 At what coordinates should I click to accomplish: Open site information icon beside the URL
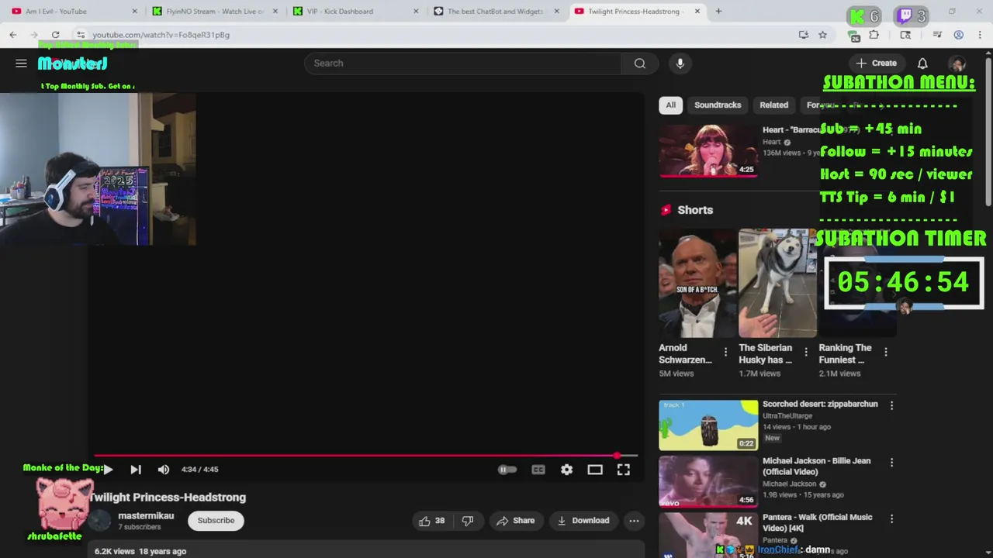coord(80,35)
